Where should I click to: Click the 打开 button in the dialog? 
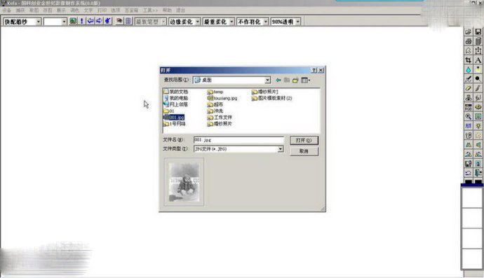(304, 140)
